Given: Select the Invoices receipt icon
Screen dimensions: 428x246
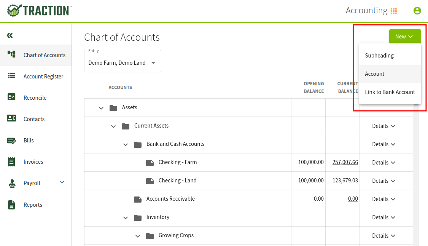Looking at the screenshot, I should (12, 161).
